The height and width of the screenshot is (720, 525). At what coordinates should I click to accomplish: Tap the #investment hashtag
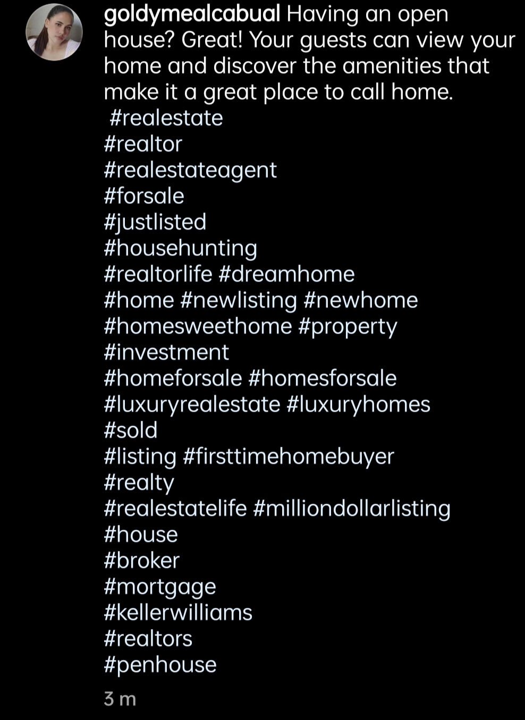[x=166, y=352]
